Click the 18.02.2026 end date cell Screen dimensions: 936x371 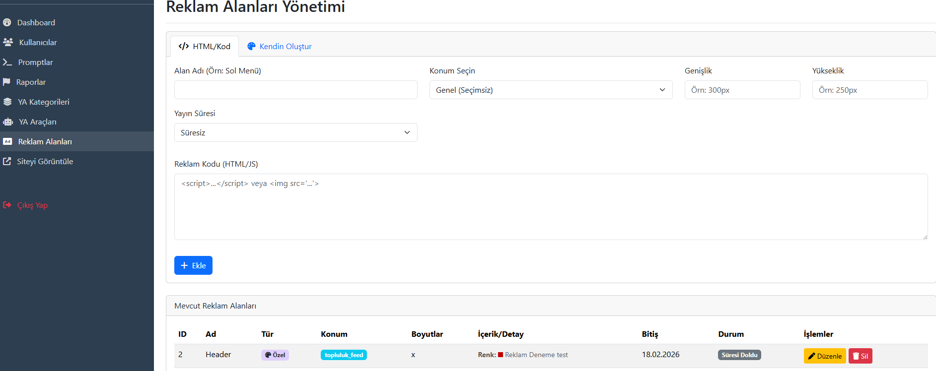click(x=660, y=355)
